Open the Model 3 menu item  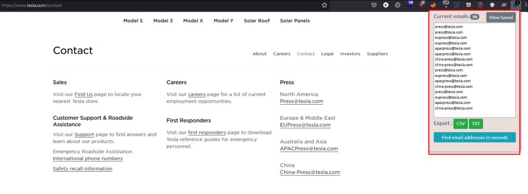pyautogui.click(x=163, y=21)
